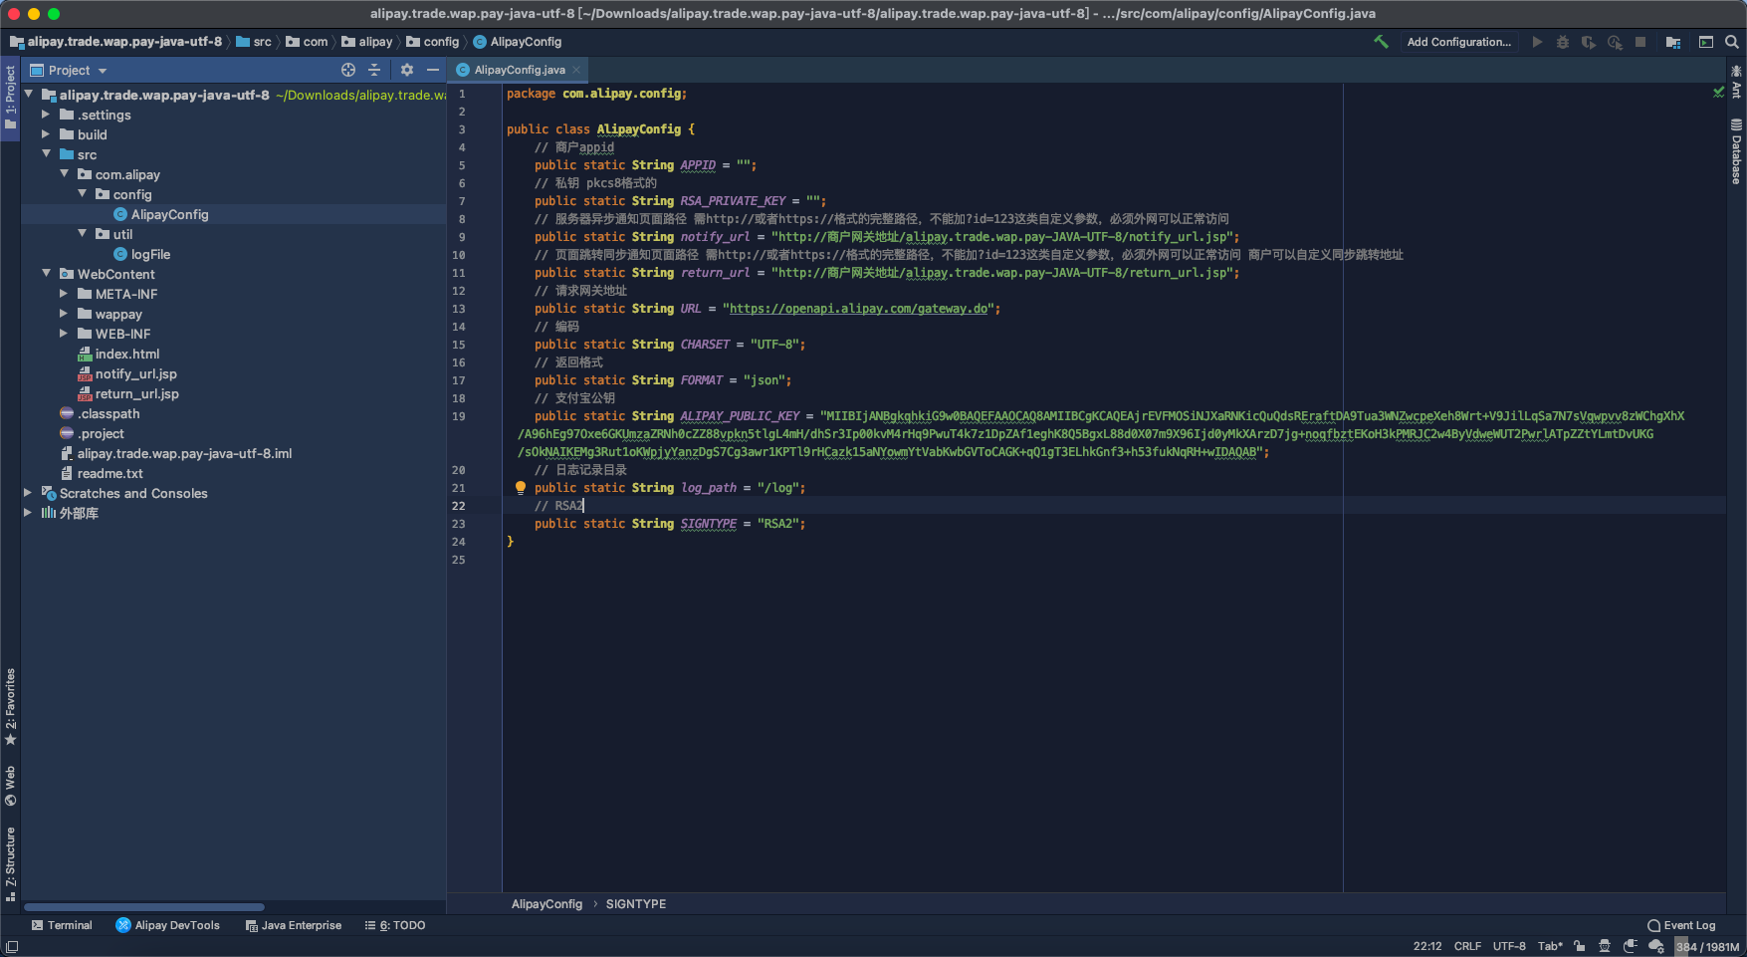Image resolution: width=1747 pixels, height=957 pixels.
Task: Click the memory usage indicator bar
Action: click(1707, 946)
